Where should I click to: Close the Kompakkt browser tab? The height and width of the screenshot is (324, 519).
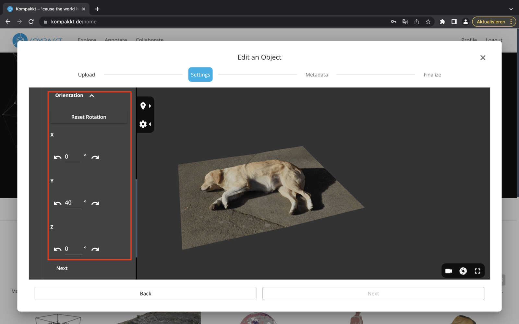(x=83, y=9)
